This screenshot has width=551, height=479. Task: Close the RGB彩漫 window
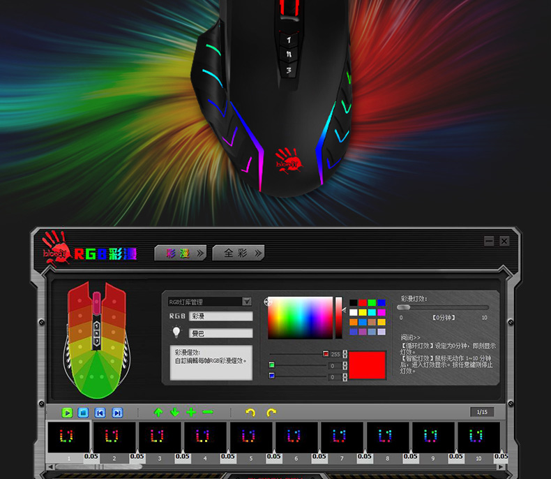(504, 241)
